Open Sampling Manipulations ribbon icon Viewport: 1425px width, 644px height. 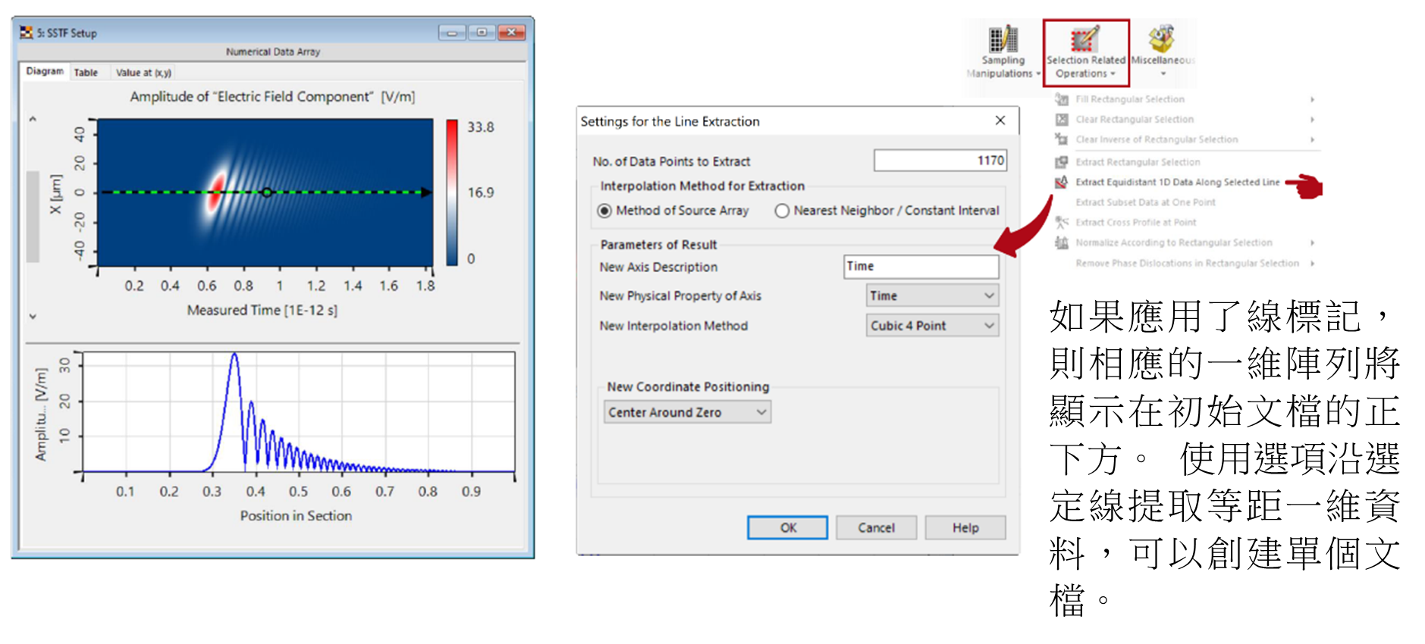(x=1003, y=39)
